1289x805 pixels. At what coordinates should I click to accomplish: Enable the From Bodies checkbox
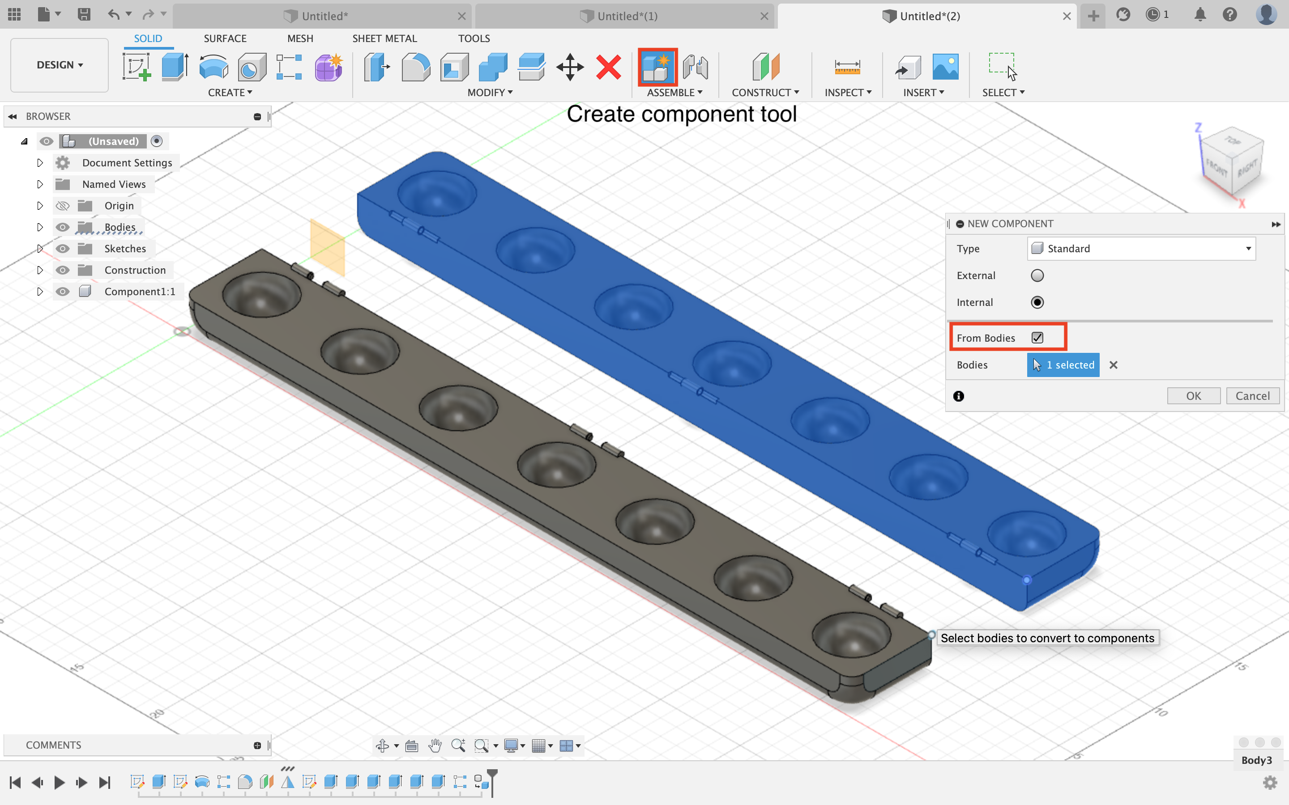tap(1037, 337)
